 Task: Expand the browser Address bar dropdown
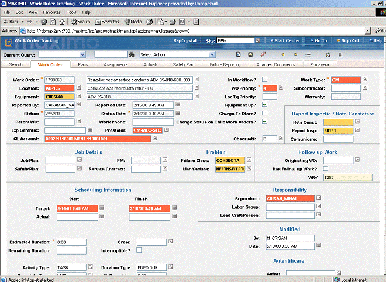click(367, 31)
